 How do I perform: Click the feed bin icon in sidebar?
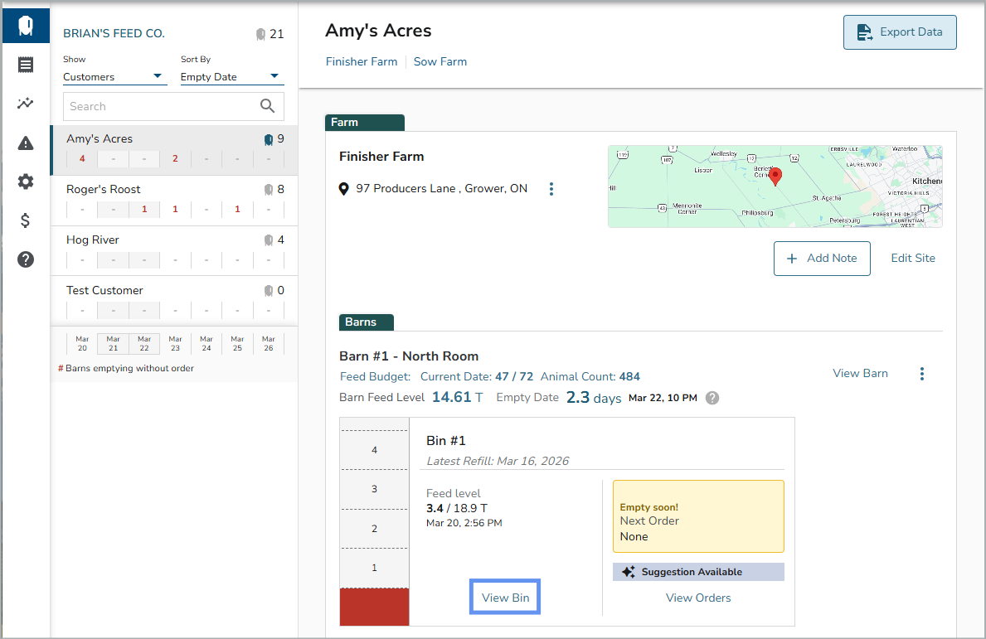coord(26,27)
